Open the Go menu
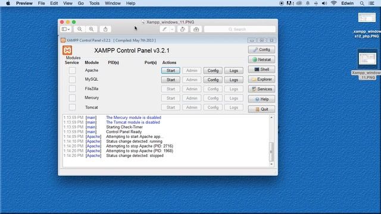The image size is (381, 214). coord(81,3)
